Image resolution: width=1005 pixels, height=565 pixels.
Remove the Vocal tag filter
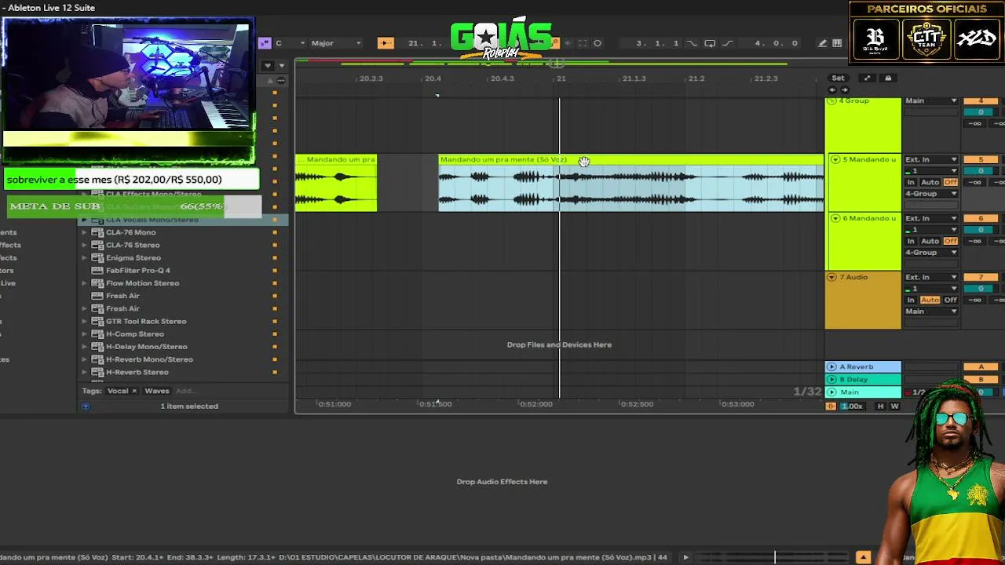point(134,391)
